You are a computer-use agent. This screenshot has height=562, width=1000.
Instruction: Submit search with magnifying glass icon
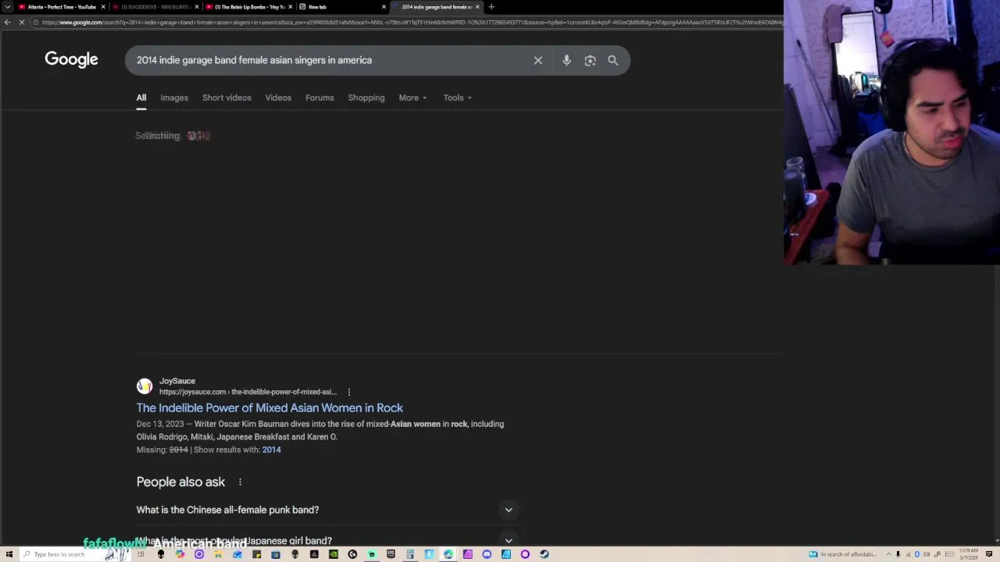pos(612,60)
